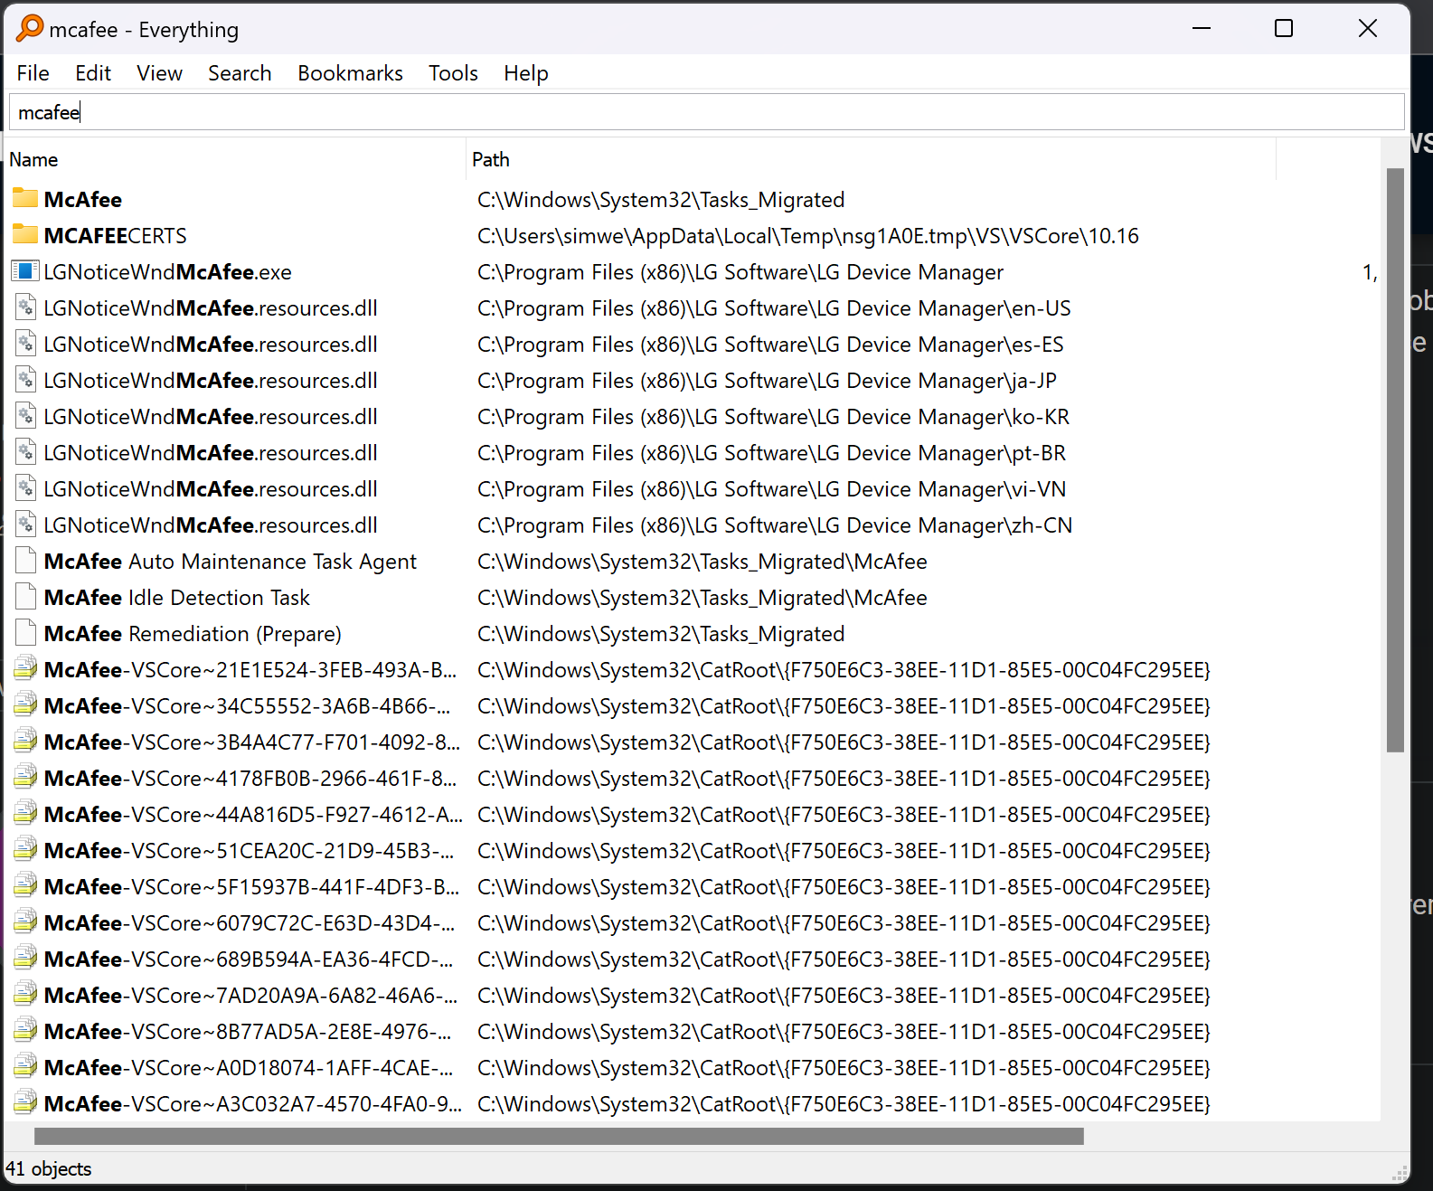This screenshot has height=1191, width=1433.
Task: Select the 'MCAFEECERTS' folder name
Action: [116, 235]
